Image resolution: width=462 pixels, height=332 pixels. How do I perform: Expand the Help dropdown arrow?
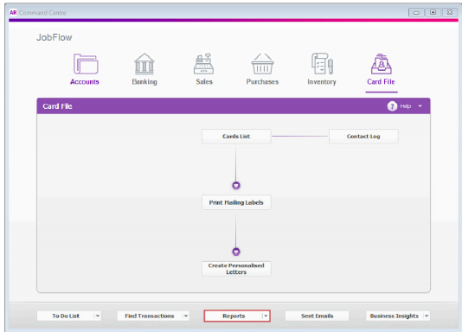[x=420, y=106]
